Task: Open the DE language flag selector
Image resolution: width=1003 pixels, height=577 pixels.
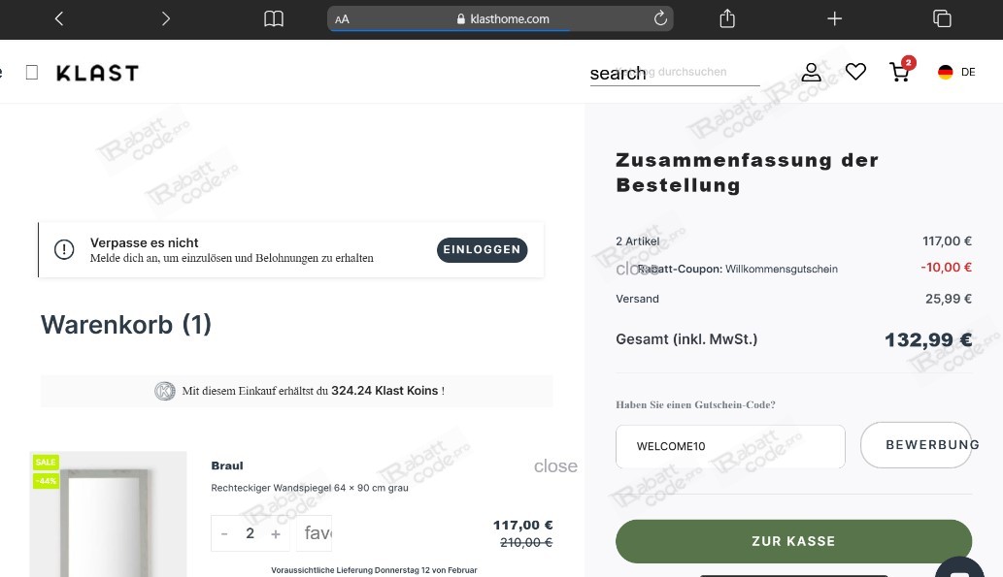Action: 945,71
